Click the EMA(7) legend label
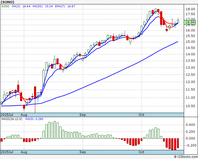198x159 pixels. 60,6
